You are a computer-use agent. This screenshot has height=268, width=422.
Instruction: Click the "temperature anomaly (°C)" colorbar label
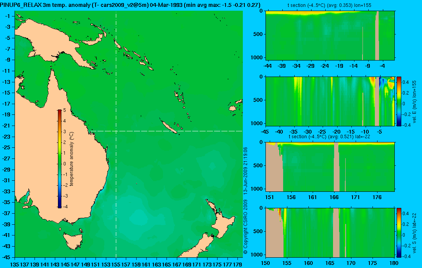[72, 159]
